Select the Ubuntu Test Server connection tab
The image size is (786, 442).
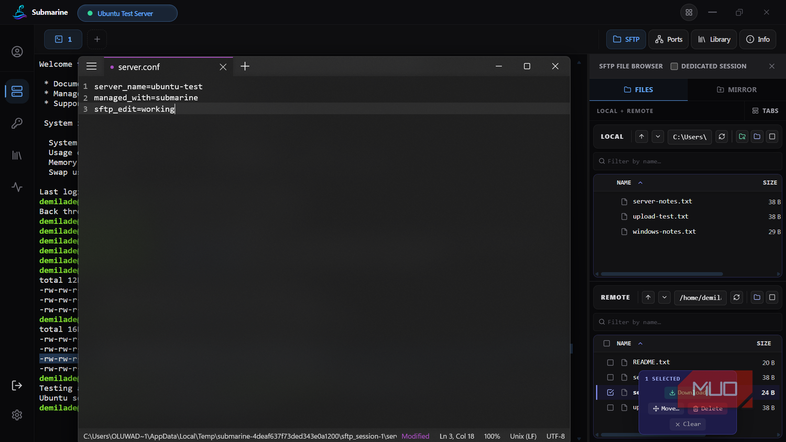pyautogui.click(x=127, y=13)
